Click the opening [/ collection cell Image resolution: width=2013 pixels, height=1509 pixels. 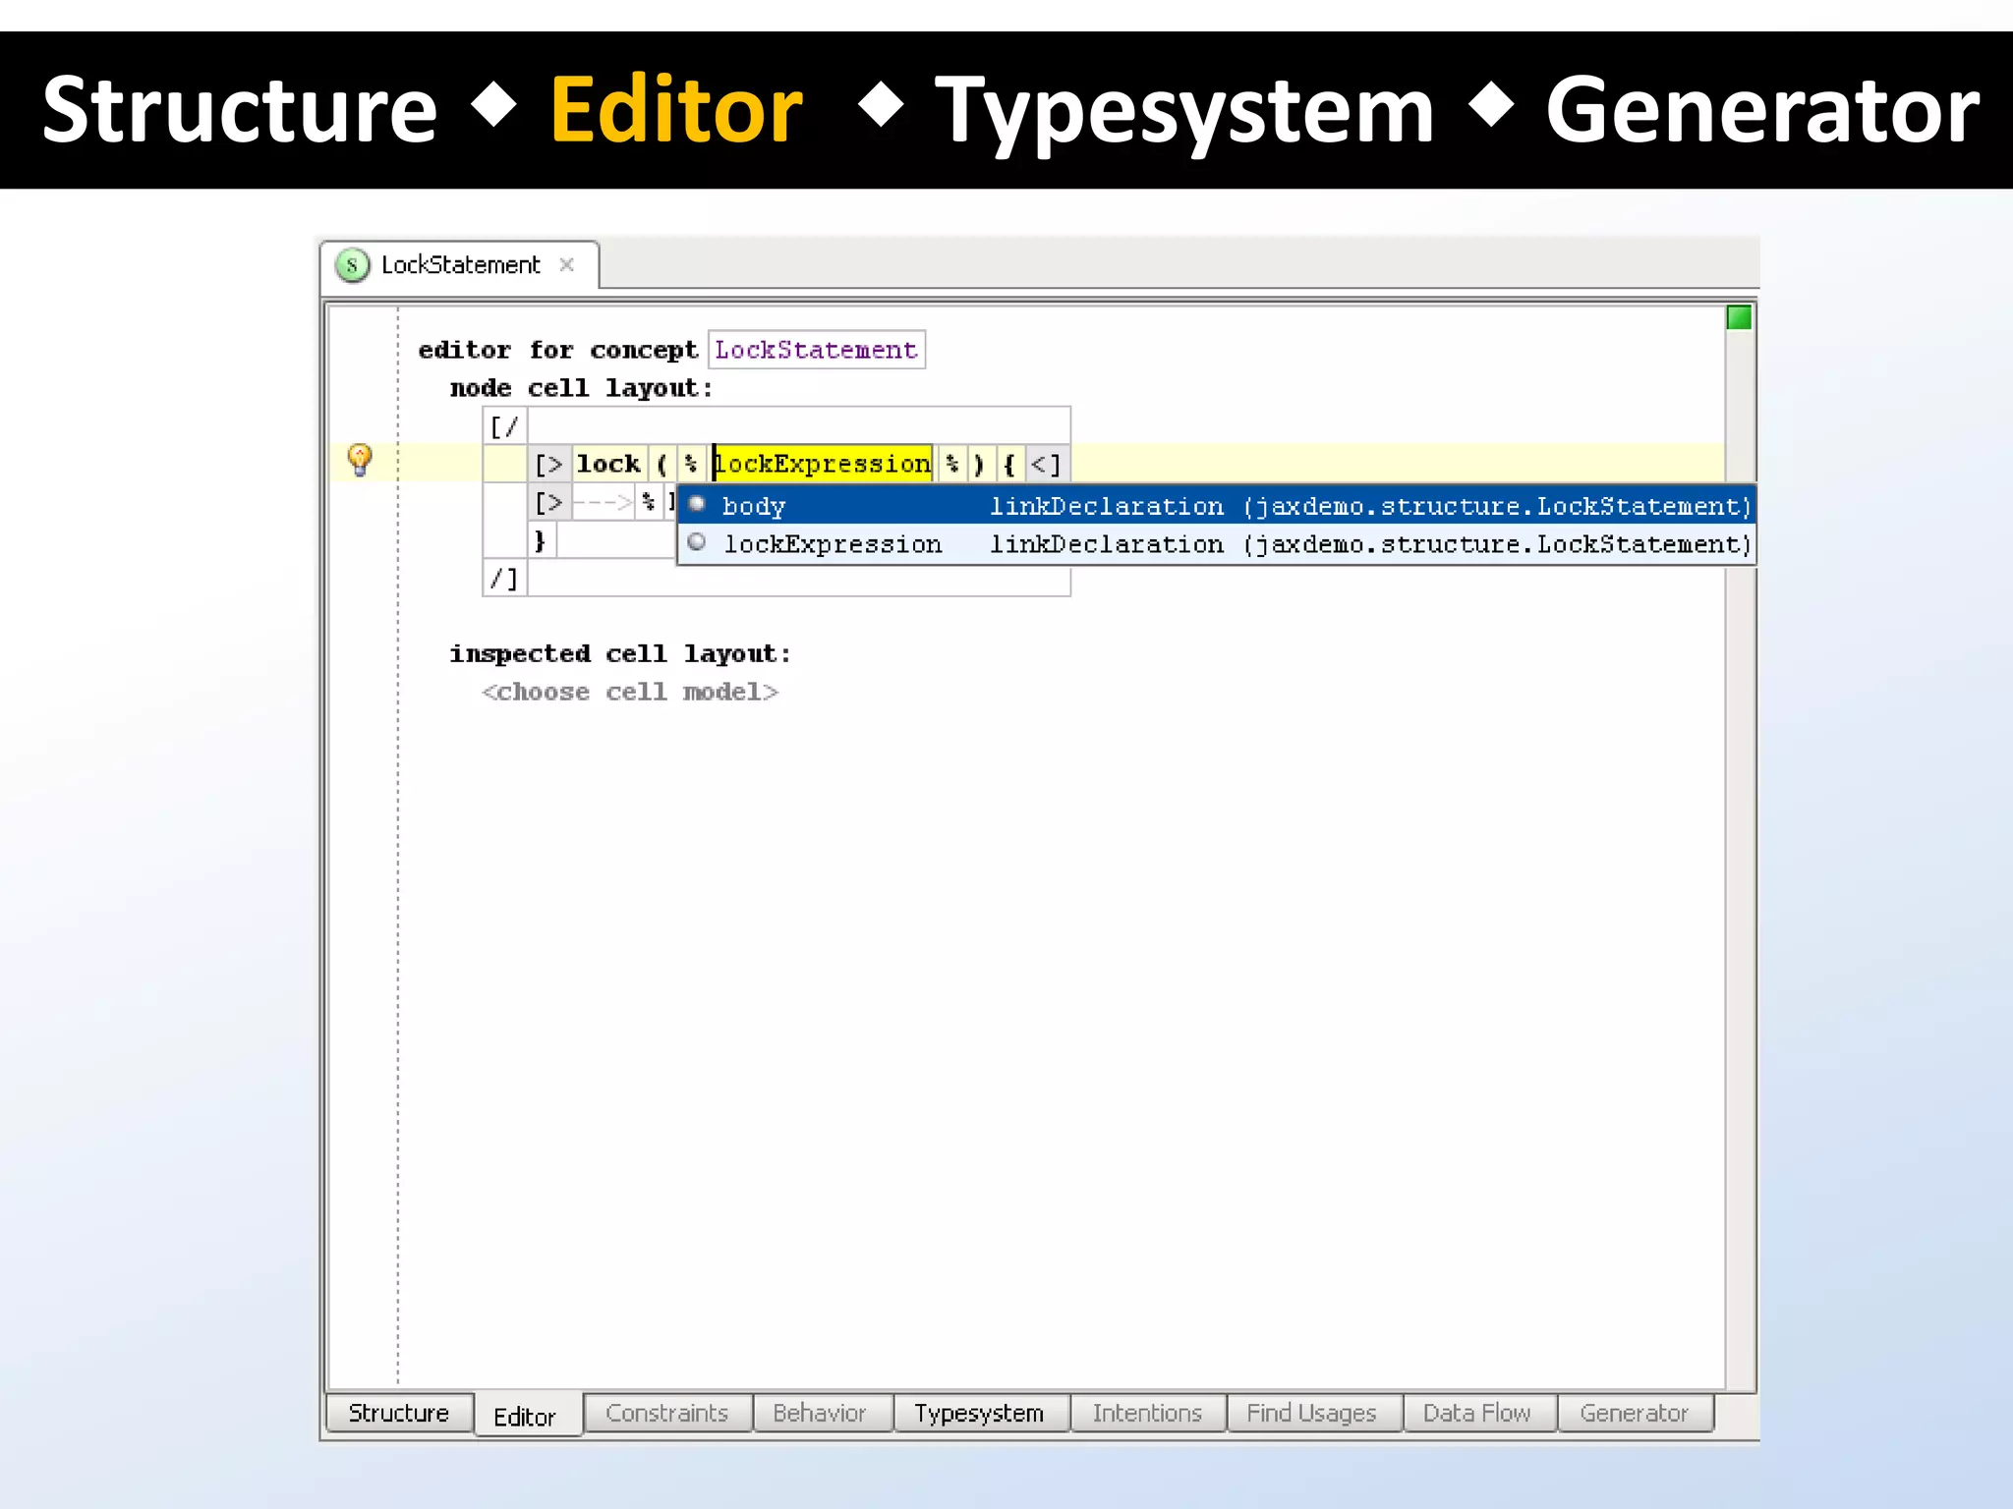coord(504,426)
